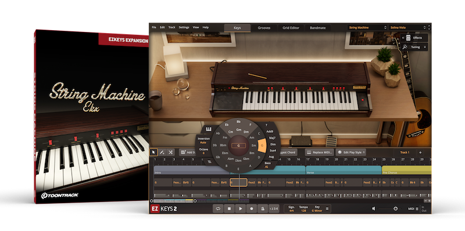The image size is (465, 231).
Task: Switch to the Grooves tab
Action: (264, 28)
